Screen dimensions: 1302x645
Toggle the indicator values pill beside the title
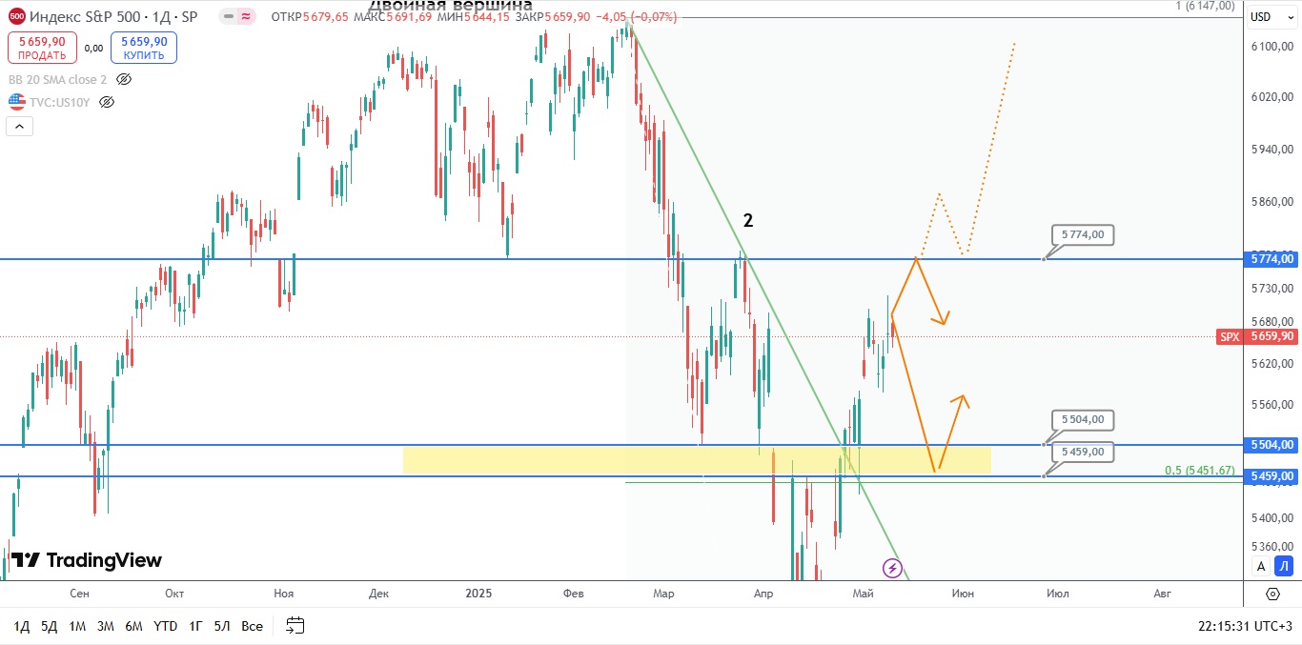pos(236,16)
